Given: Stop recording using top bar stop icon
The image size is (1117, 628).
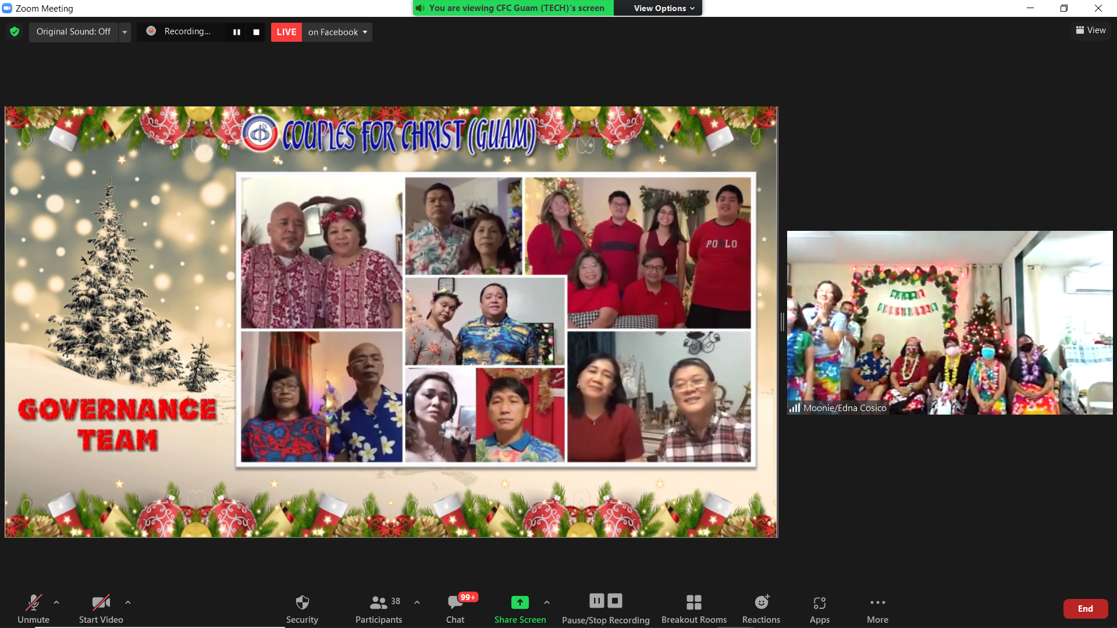Looking at the screenshot, I should pyautogui.click(x=256, y=32).
